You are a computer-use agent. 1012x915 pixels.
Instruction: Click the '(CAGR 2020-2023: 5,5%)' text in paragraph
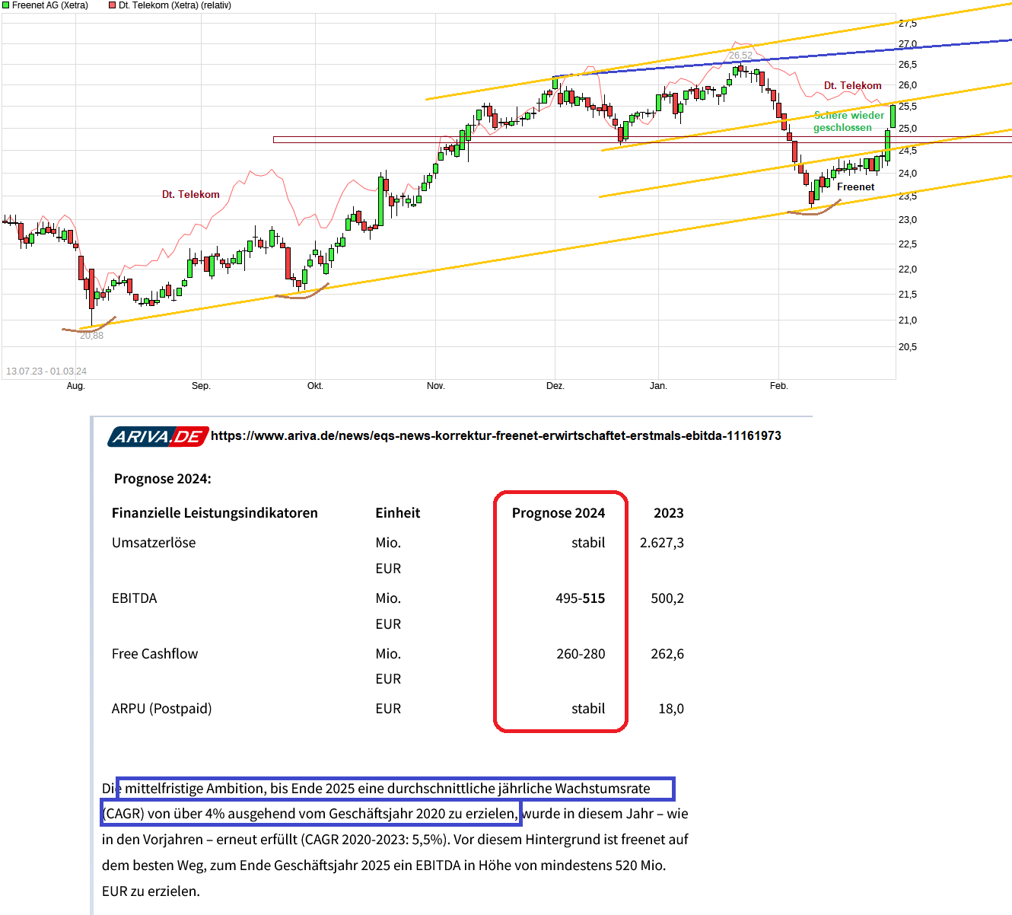[x=375, y=840]
